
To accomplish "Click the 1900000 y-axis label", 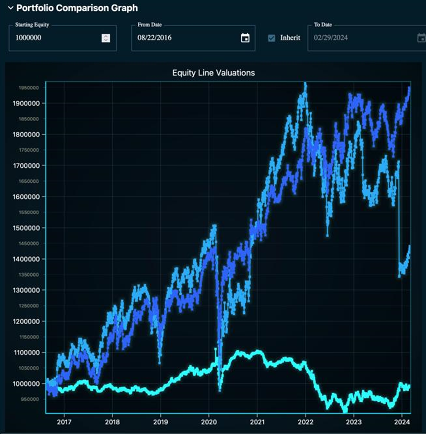I will pyautogui.click(x=26, y=103).
